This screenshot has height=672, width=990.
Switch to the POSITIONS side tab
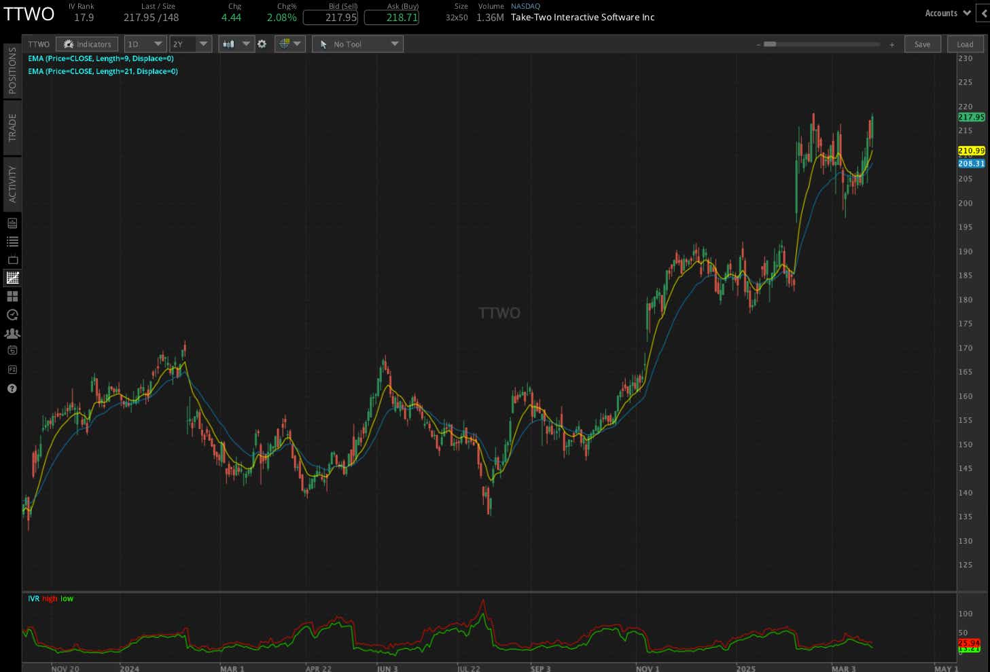(x=12, y=71)
